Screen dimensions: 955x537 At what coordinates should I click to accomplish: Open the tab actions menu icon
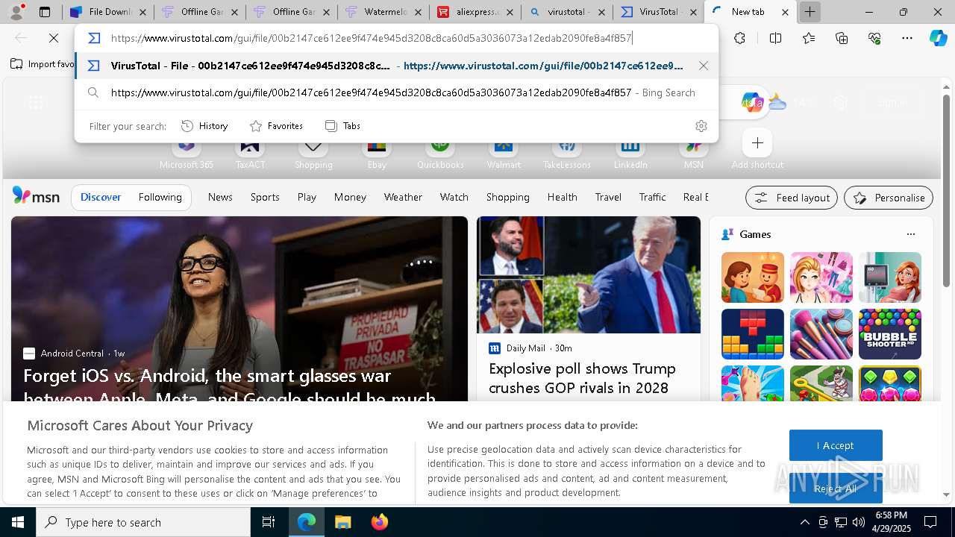click(45, 12)
